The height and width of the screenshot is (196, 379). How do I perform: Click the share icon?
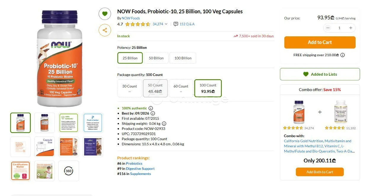pyautogui.click(x=105, y=30)
